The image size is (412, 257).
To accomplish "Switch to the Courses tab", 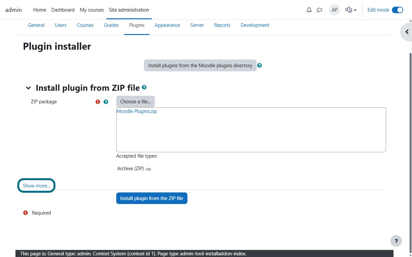I will pos(85,25).
